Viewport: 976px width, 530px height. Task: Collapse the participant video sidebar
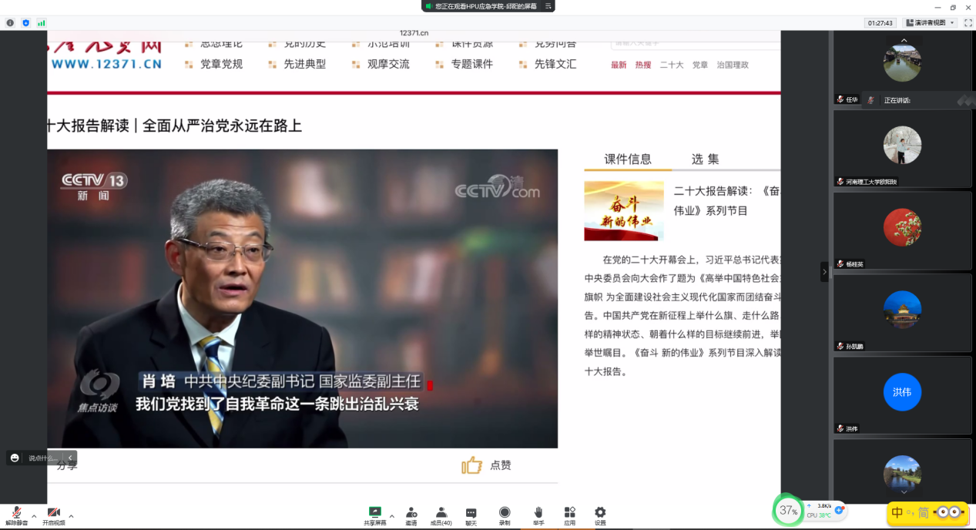[824, 272]
